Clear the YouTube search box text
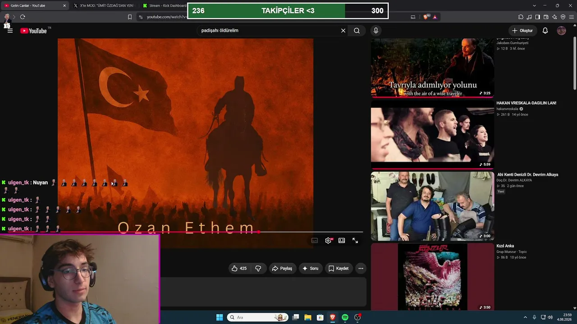The height and width of the screenshot is (324, 577). click(x=343, y=31)
